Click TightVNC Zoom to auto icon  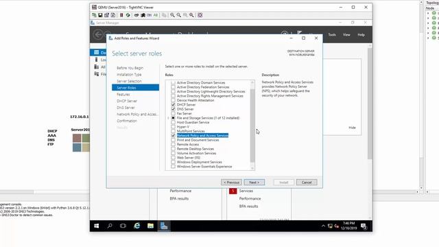[191, 15]
